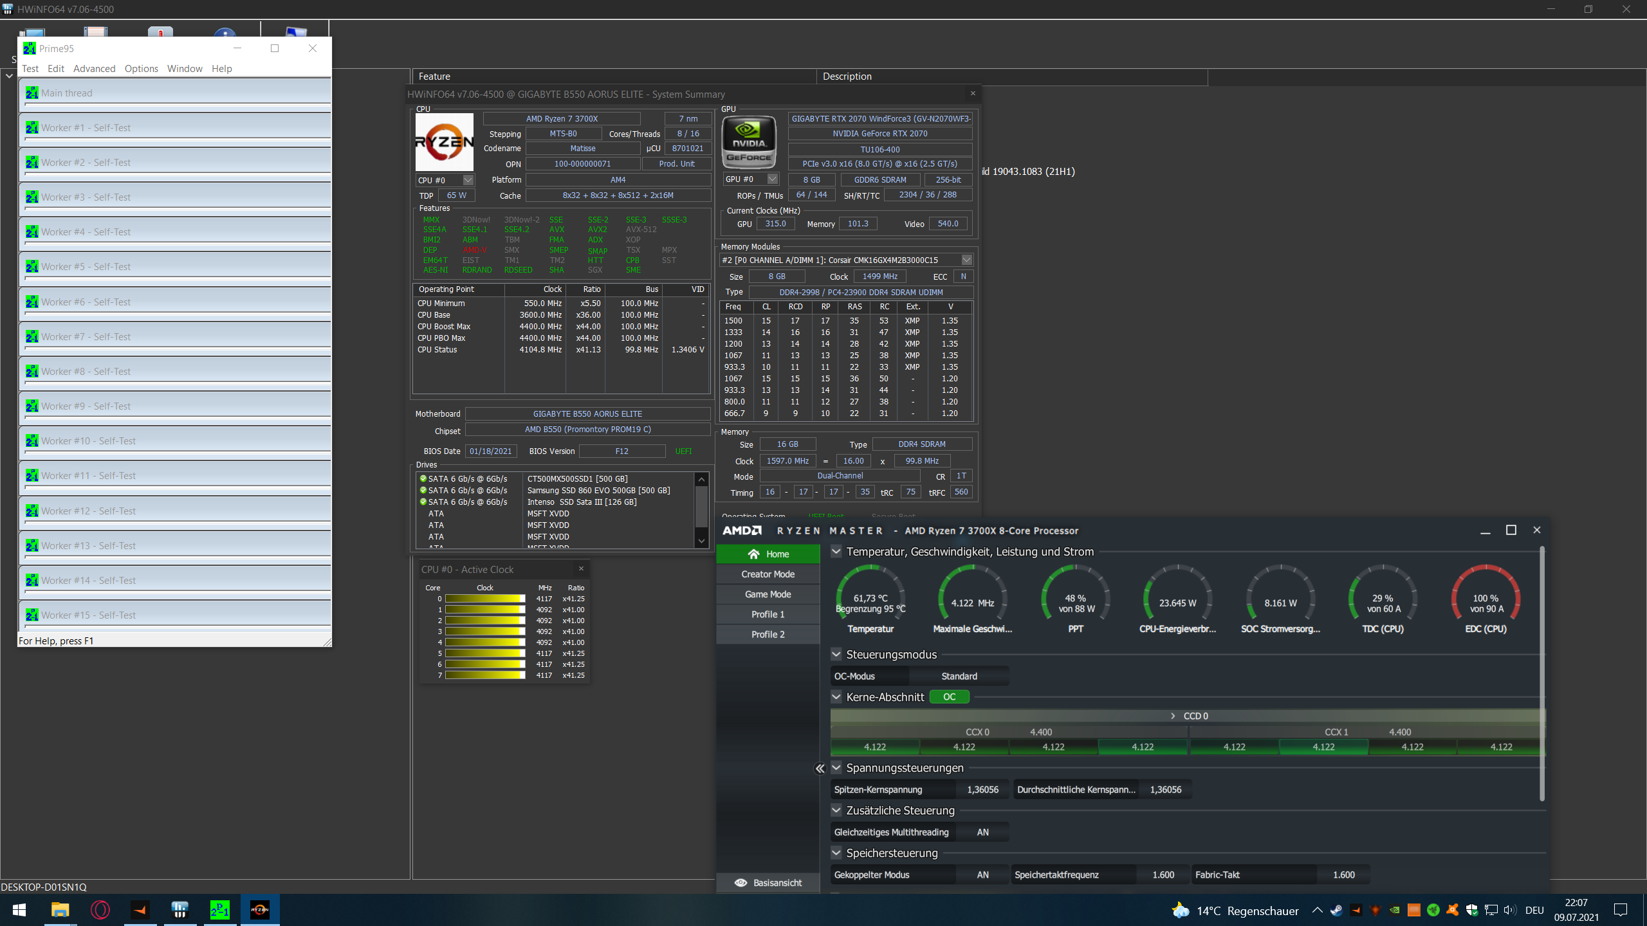Click the Ryzen Master taskbar icon
The width and height of the screenshot is (1647, 926).
260,910
